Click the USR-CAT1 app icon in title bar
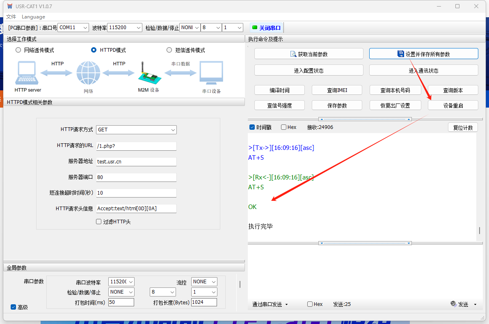The height and width of the screenshot is (324, 489). pos(10,7)
